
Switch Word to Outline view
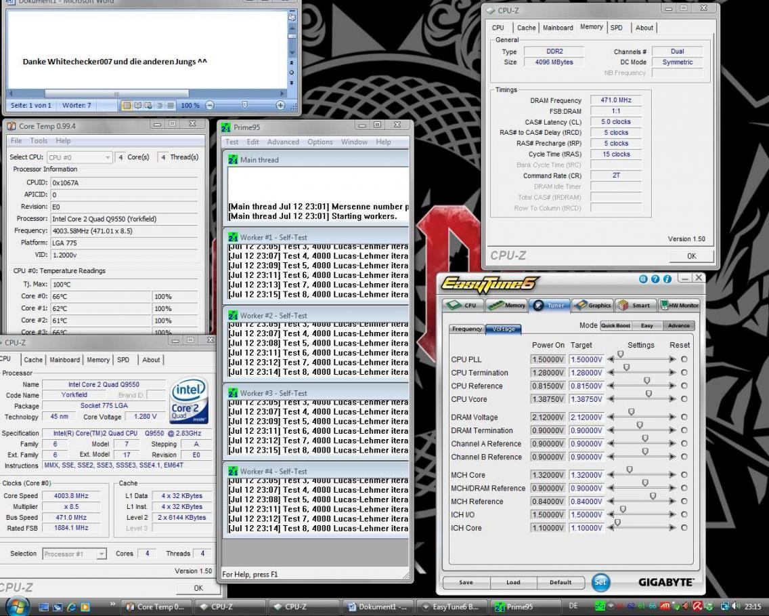pos(159,105)
